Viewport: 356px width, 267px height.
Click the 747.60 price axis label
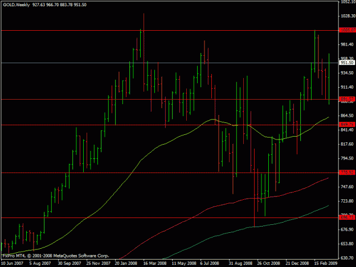click(347, 187)
